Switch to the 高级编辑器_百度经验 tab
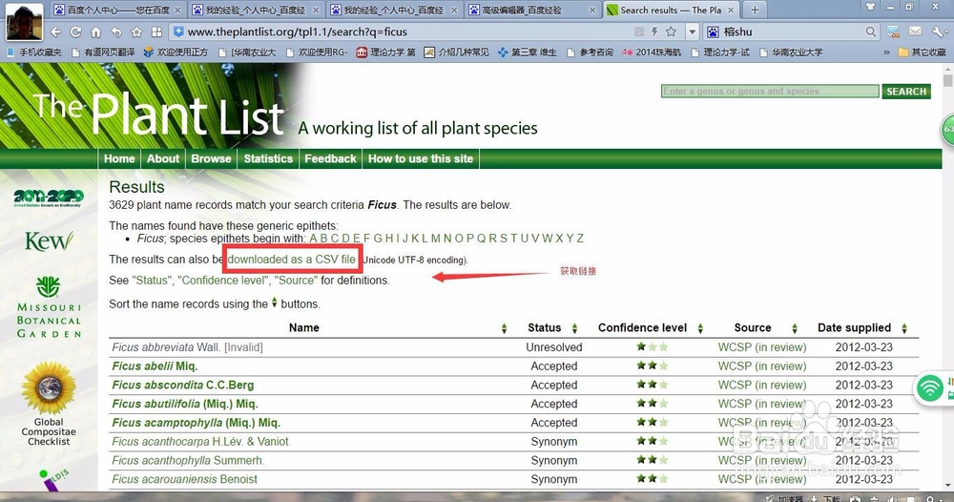 click(x=533, y=10)
